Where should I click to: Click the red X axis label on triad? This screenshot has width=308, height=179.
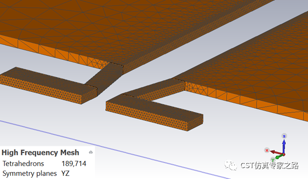coord(267,150)
